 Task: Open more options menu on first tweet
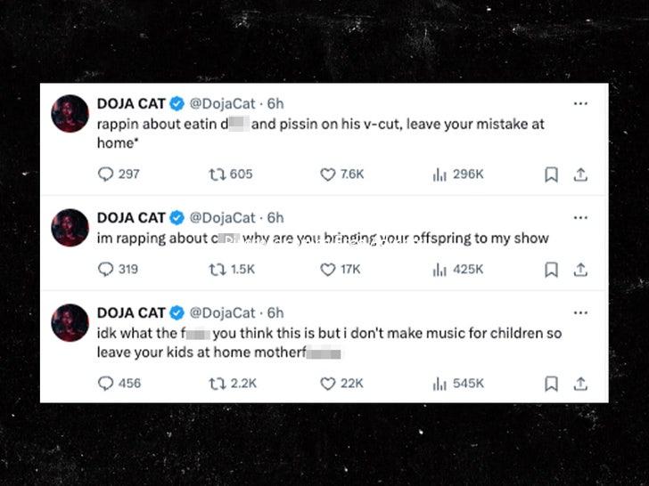(x=580, y=103)
